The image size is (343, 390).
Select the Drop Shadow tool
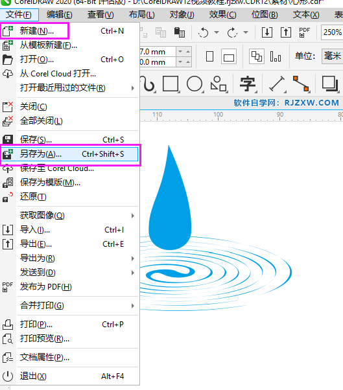(330, 84)
